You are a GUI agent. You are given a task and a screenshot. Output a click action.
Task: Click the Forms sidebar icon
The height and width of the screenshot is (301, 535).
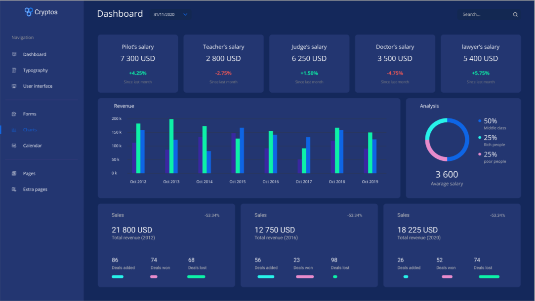(14, 114)
